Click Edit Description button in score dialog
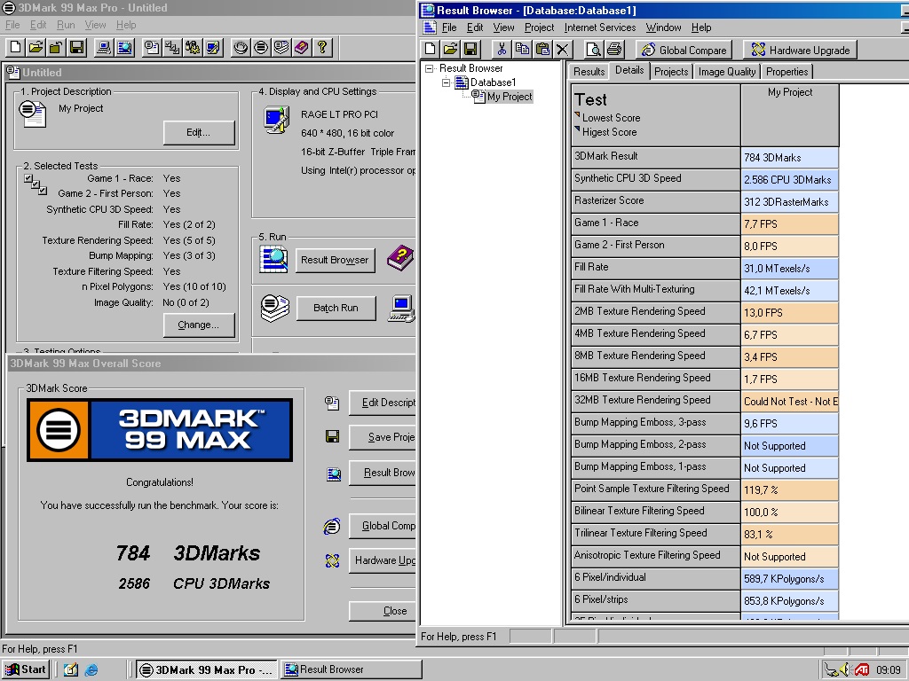The width and height of the screenshot is (909, 681). coord(383,403)
